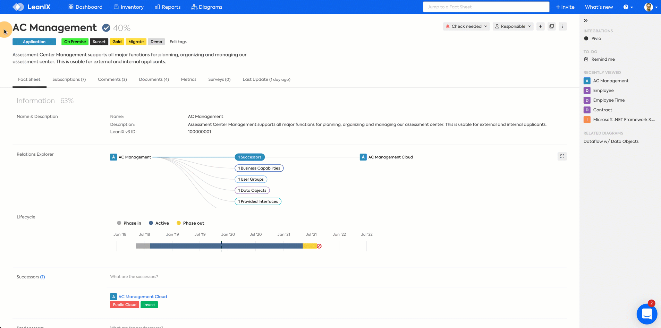Open the help question mark menu
This screenshot has width=661, height=328.
coord(628,7)
